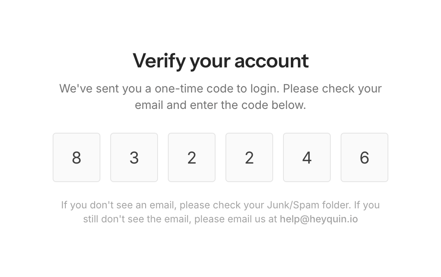Click the "Verify your account" heading
The height and width of the screenshot is (277, 441).
(x=220, y=61)
